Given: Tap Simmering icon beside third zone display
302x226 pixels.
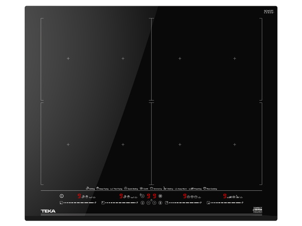Looking at the screenshot, I should pyautogui.click(x=196, y=197).
